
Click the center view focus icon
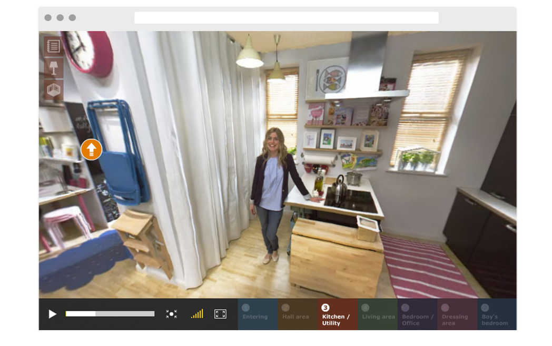171,314
